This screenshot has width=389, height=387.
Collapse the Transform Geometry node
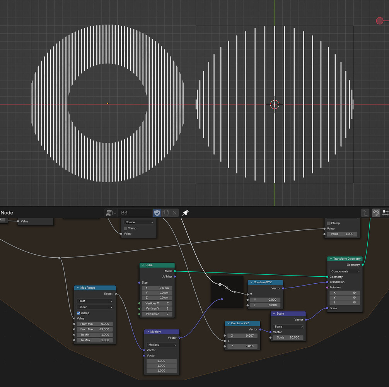[x=331, y=259]
